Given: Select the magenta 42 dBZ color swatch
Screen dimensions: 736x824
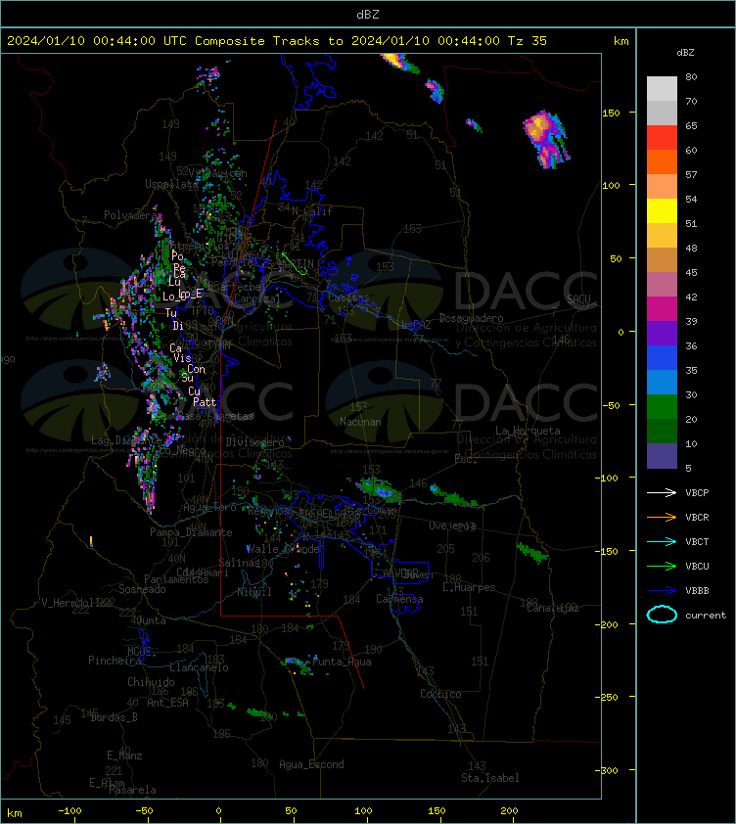Looking at the screenshot, I should click(662, 308).
